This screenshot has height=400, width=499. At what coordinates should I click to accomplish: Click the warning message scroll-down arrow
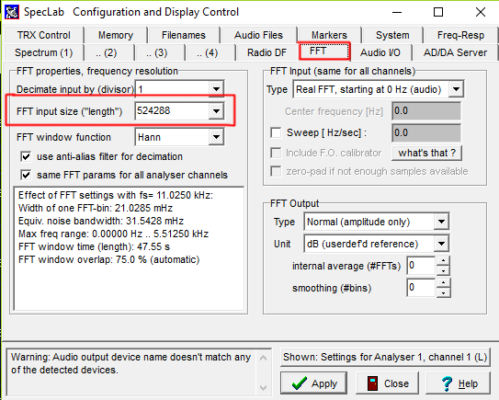click(263, 387)
